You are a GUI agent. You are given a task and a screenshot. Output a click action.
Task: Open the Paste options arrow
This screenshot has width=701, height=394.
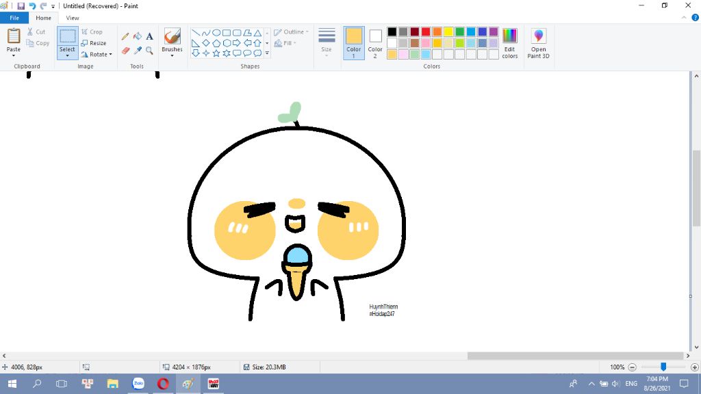pos(14,55)
